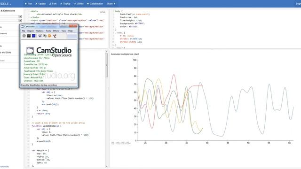
Task: Click the JSHint button
Action: click(x=79, y=4)
